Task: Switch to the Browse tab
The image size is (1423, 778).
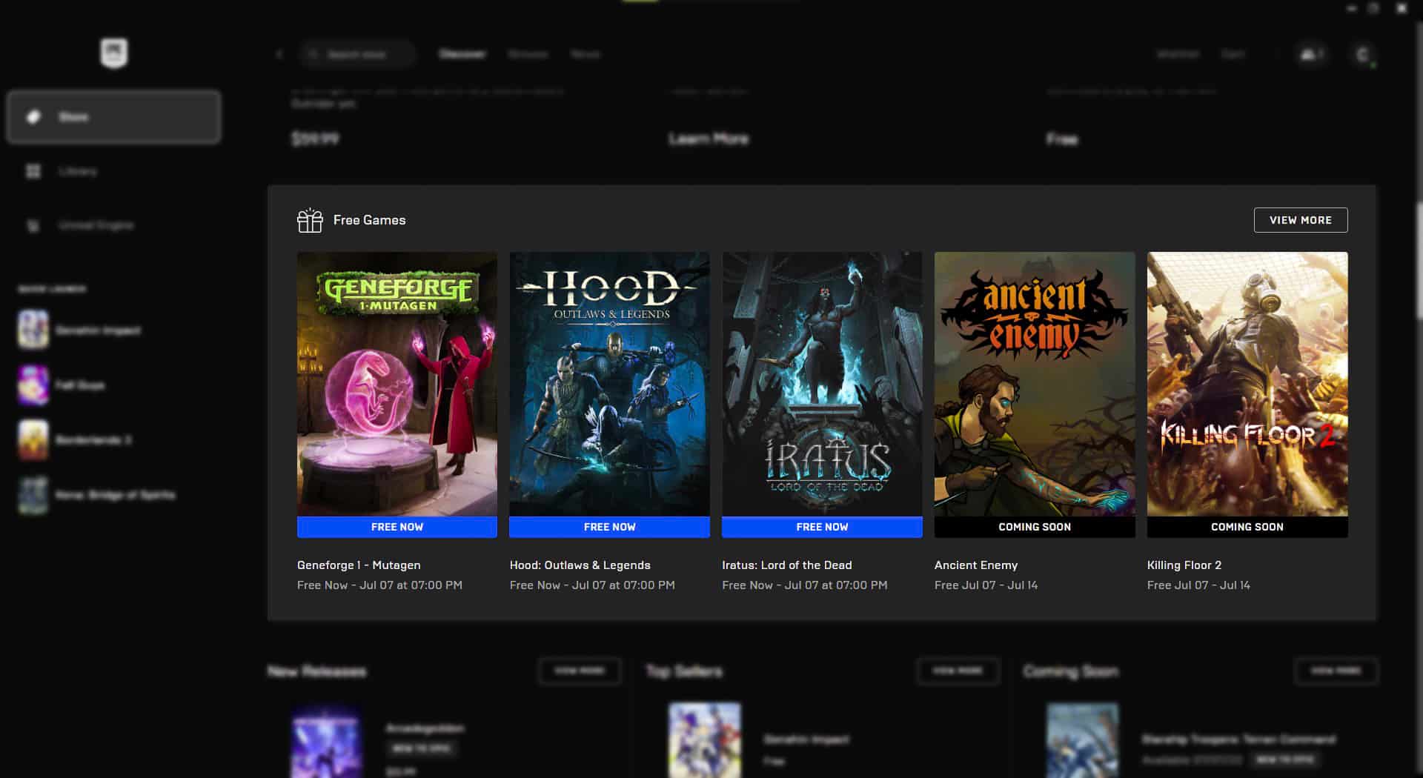Action: click(528, 53)
